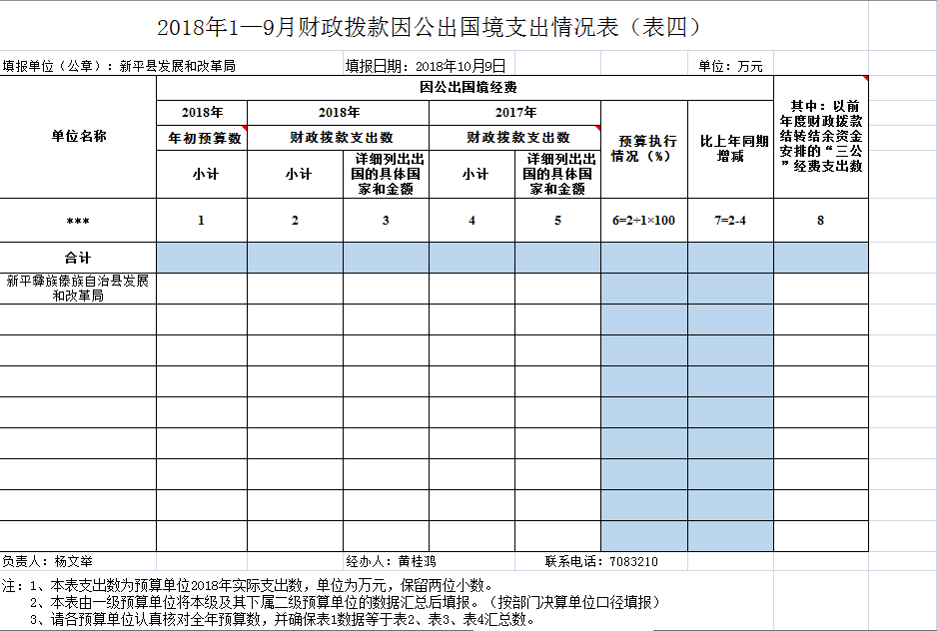Click the blue 合计 cell under 年初预算数

pyautogui.click(x=202, y=258)
